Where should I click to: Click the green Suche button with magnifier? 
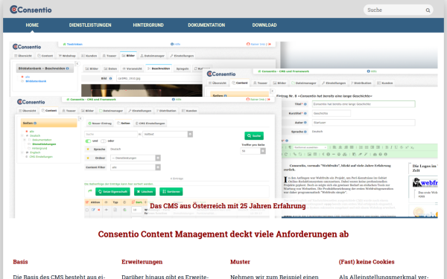(x=254, y=136)
